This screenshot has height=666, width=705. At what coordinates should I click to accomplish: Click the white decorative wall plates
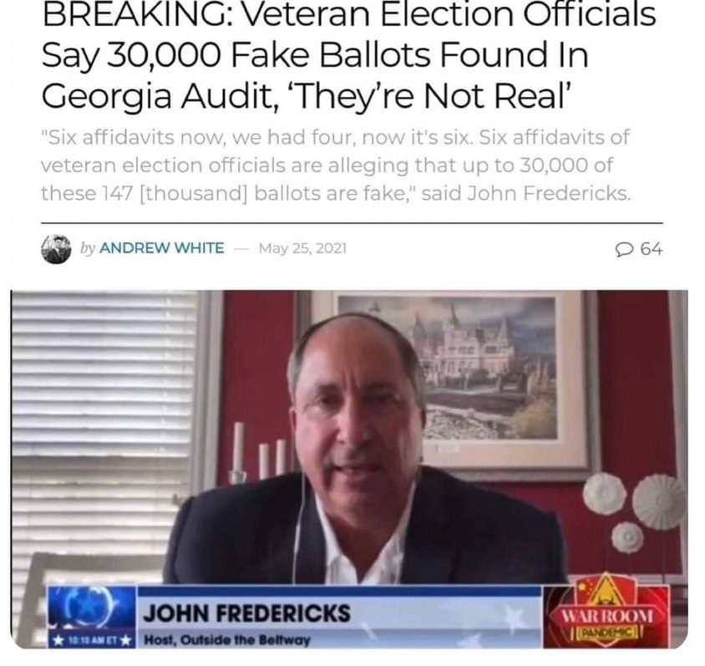pyautogui.click(x=635, y=510)
